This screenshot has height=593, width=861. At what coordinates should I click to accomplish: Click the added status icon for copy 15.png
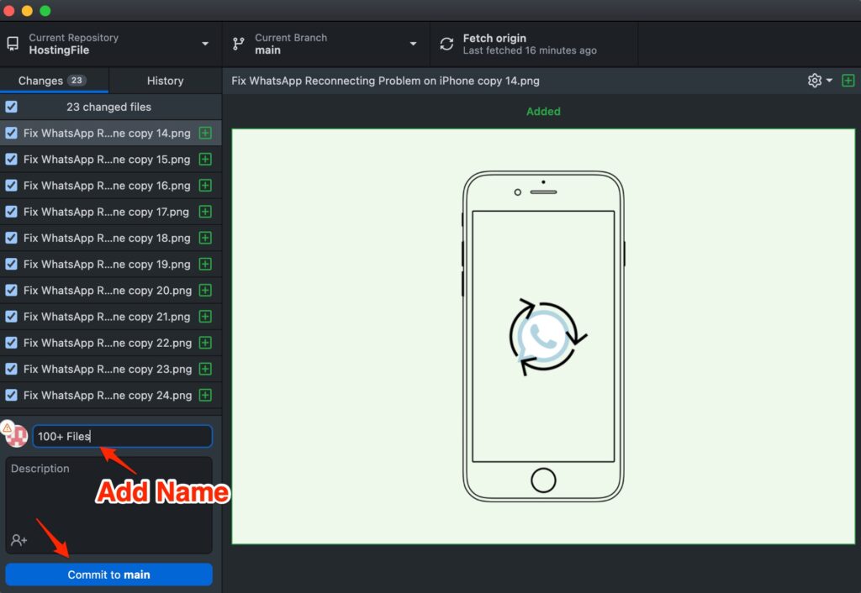pyautogui.click(x=205, y=160)
